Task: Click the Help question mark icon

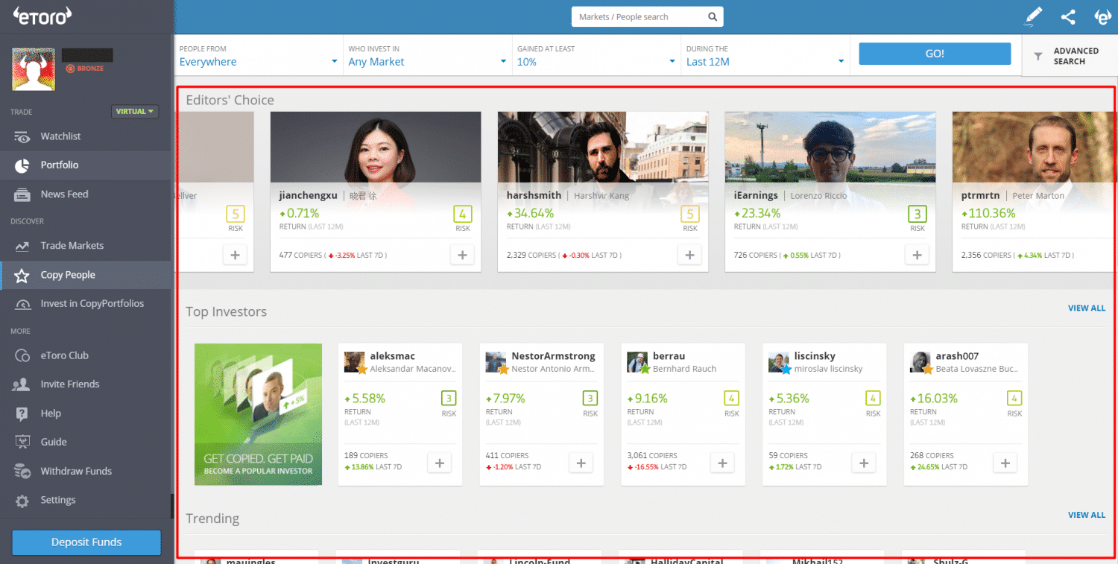Action: 23,414
